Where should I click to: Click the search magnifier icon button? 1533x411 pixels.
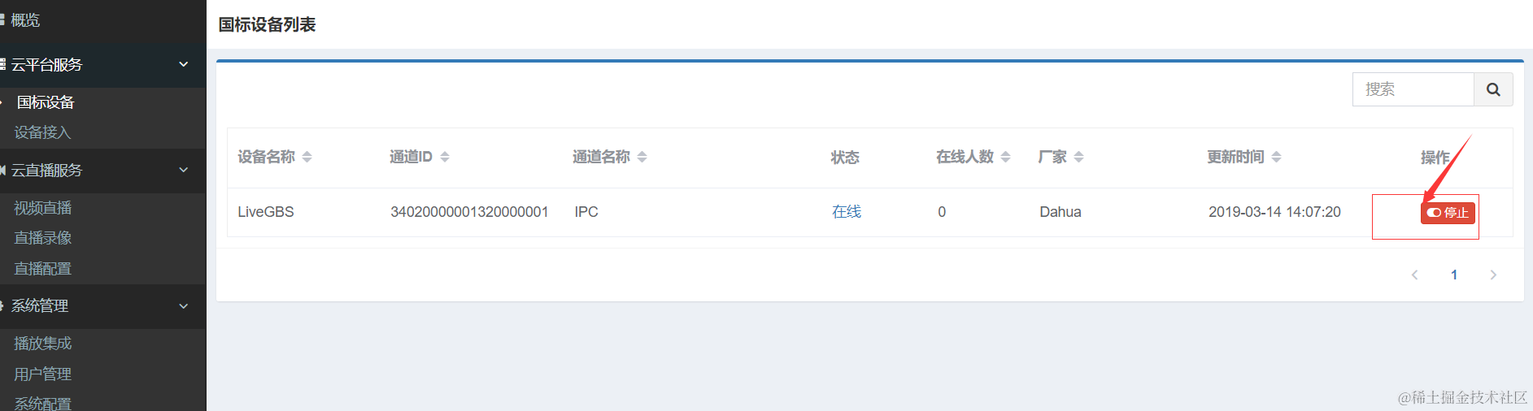pyautogui.click(x=1493, y=89)
